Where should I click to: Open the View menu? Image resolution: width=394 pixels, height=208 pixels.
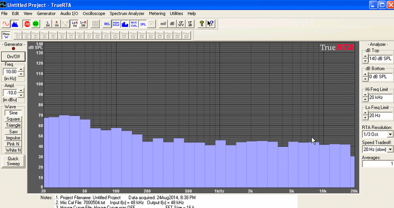point(28,13)
